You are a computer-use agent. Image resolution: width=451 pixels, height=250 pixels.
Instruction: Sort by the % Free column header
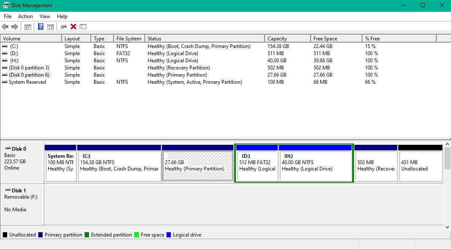click(399, 38)
